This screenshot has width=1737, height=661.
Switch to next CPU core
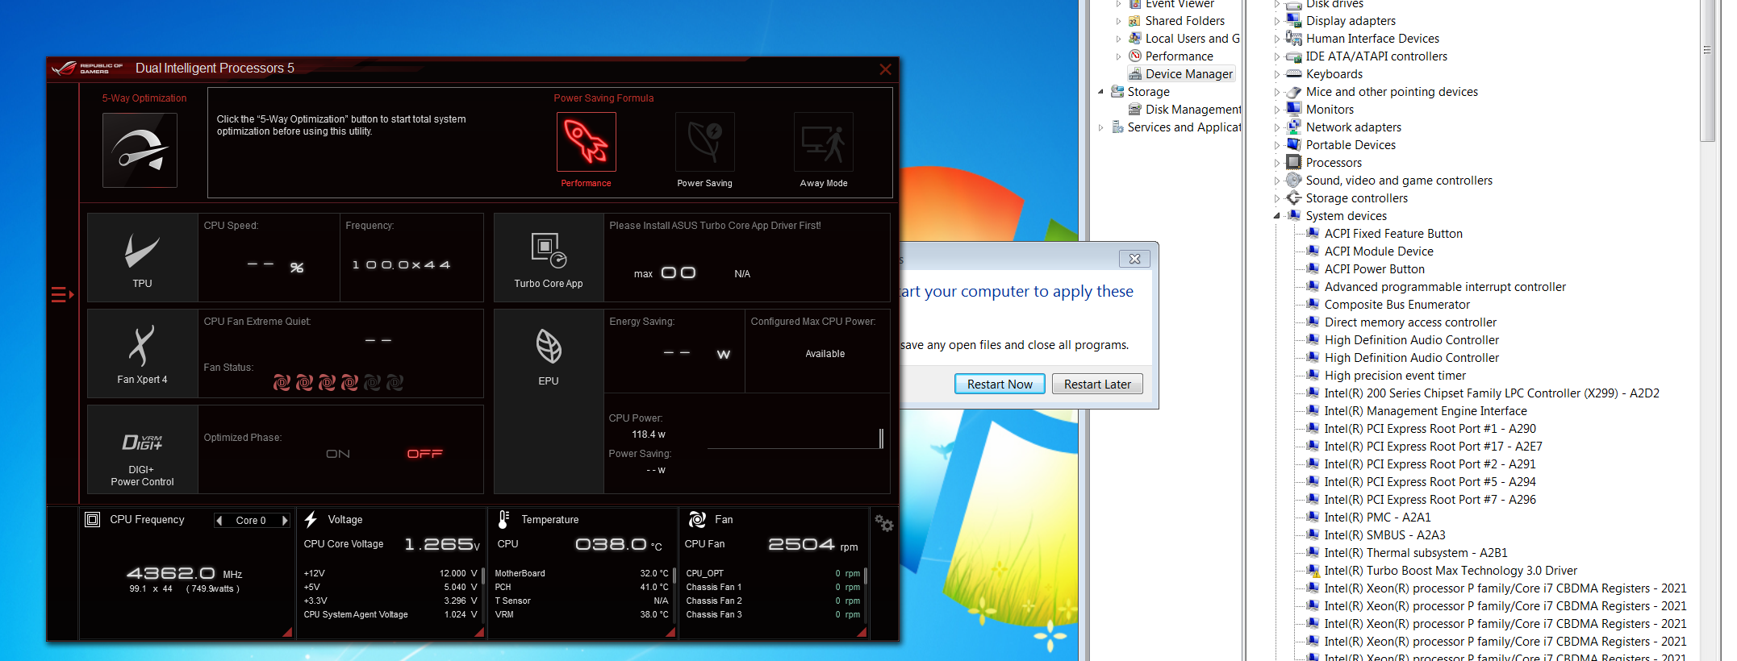284,521
